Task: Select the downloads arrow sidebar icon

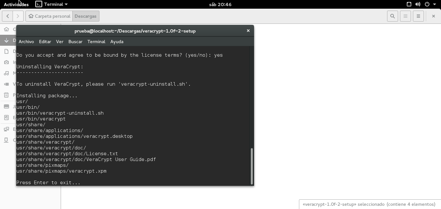Action: pos(6,40)
